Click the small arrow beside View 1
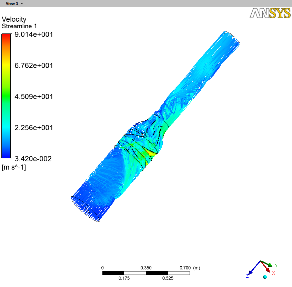292x287 pixels. point(22,3)
